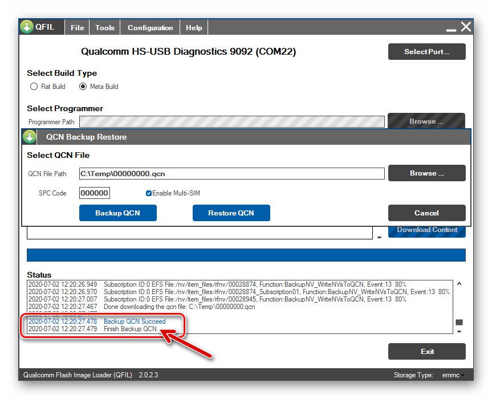Open the Storage Type emmc dropdown
The width and height of the screenshot is (492, 399).
click(453, 375)
